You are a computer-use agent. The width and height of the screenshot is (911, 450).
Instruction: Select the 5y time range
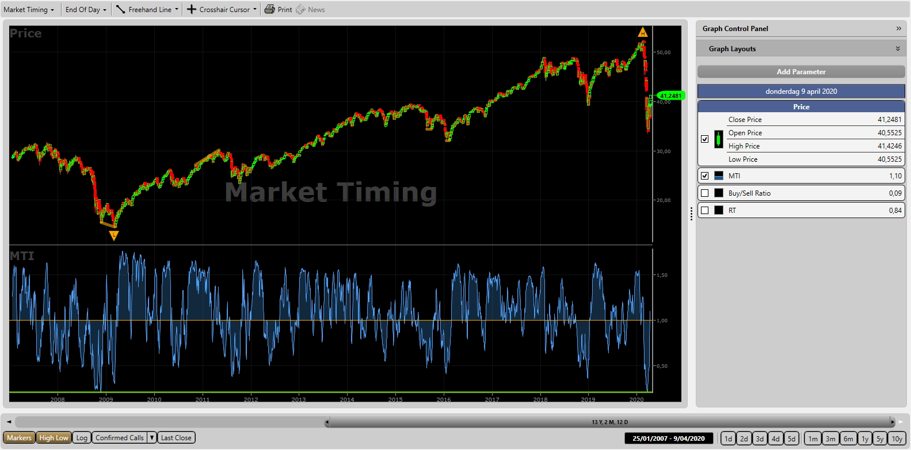click(x=880, y=438)
